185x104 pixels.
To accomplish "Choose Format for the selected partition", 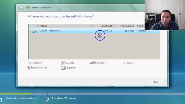I will click(100, 63).
